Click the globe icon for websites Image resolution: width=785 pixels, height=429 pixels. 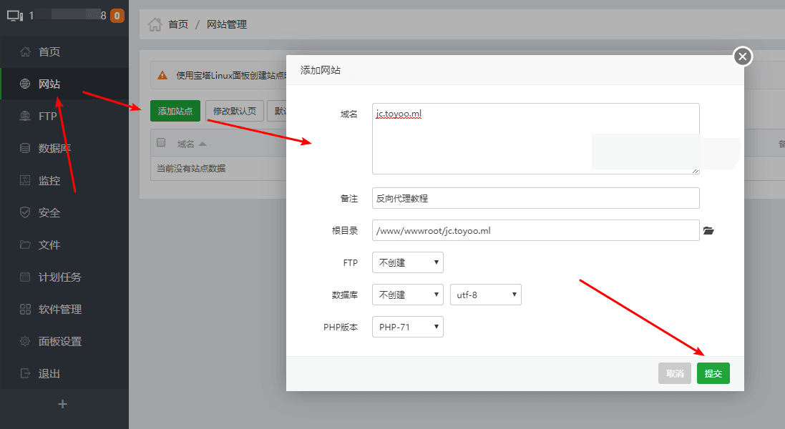pyautogui.click(x=26, y=84)
